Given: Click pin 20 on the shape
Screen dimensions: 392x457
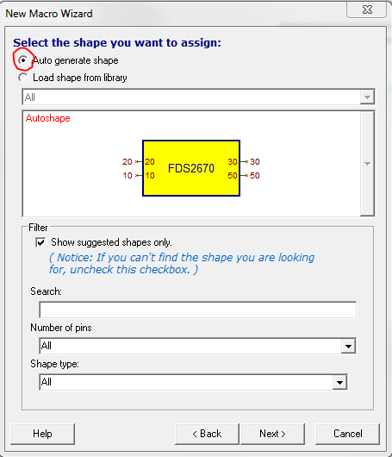Looking at the screenshot, I should tap(139, 161).
